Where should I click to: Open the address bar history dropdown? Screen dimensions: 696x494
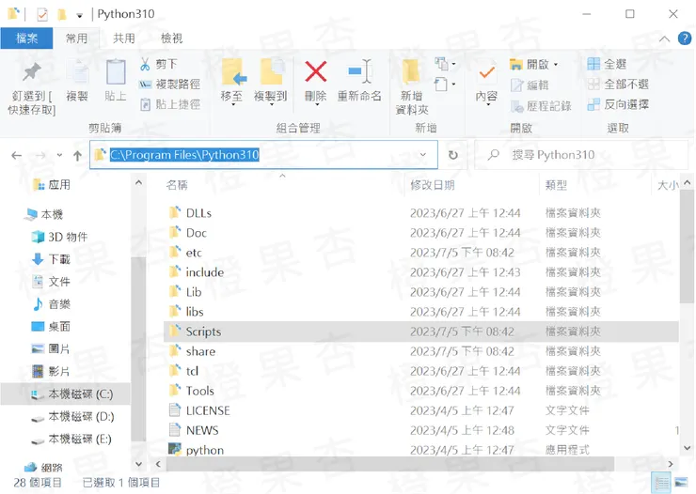[422, 155]
